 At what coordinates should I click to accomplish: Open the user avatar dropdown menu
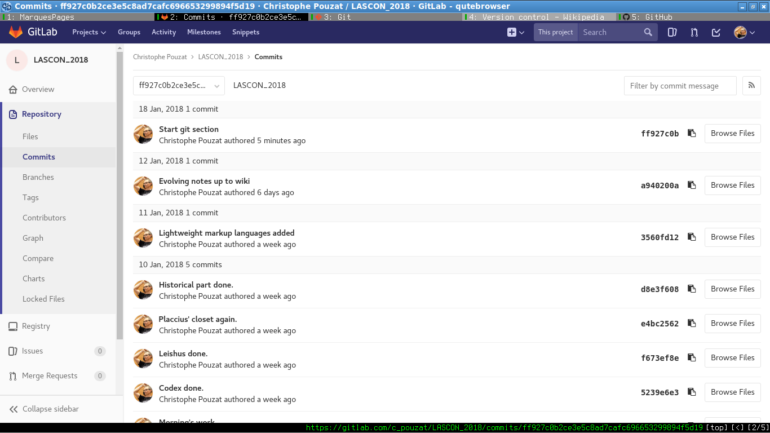pos(744,32)
